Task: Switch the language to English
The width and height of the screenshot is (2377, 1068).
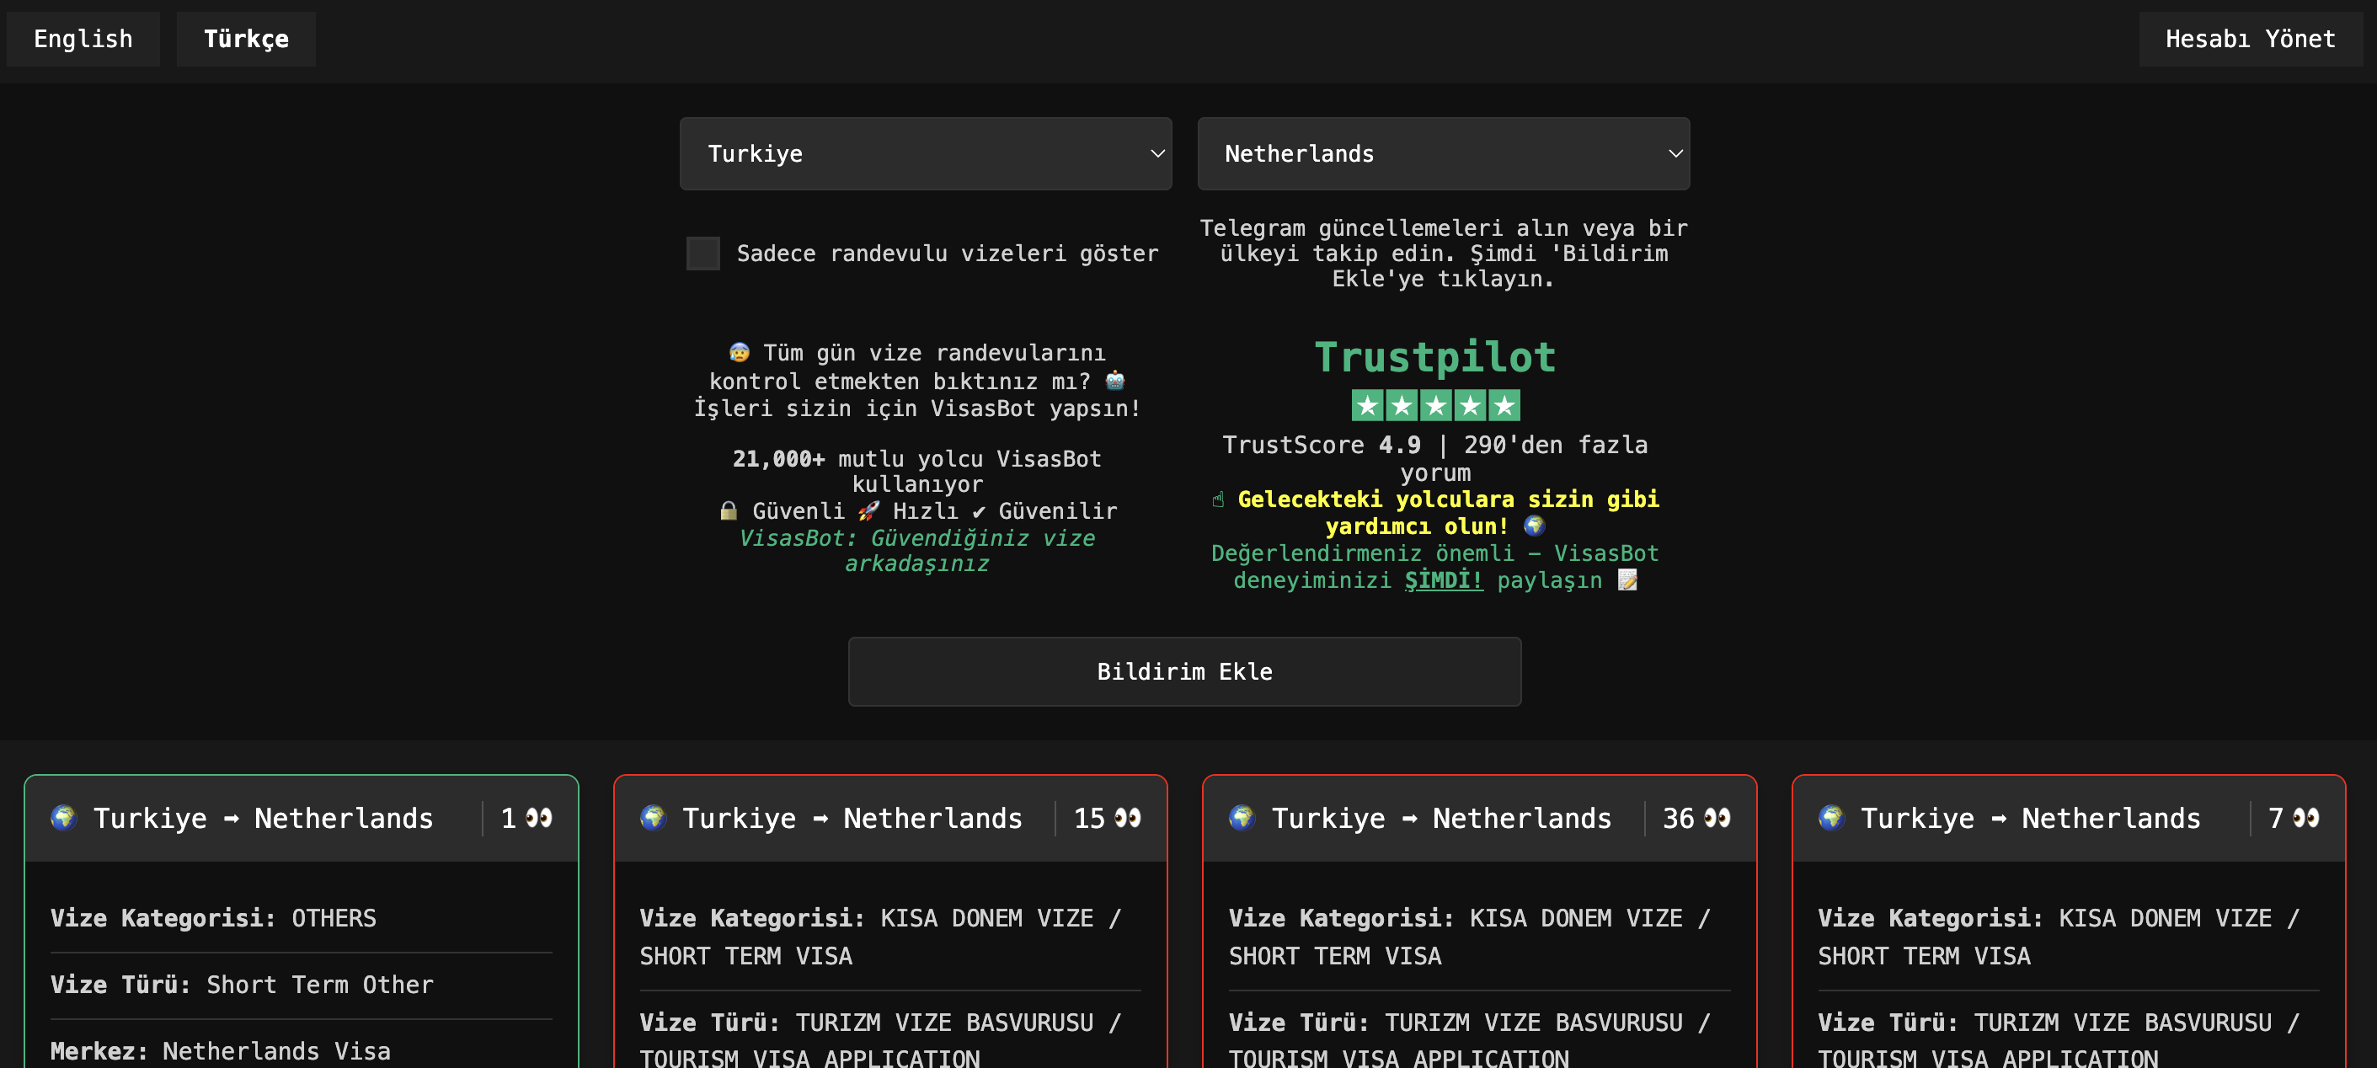Action: pyautogui.click(x=83, y=39)
